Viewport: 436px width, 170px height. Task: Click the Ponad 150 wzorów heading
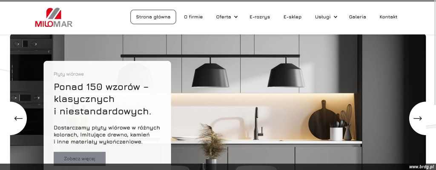point(103,99)
